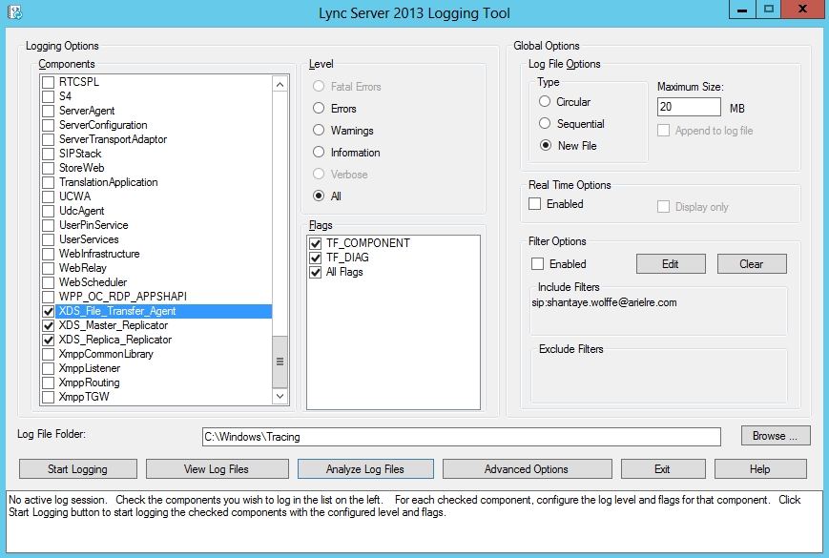This screenshot has height=558, width=829.
Task: Uncheck the TF_DIAG flag
Action: tap(316, 258)
